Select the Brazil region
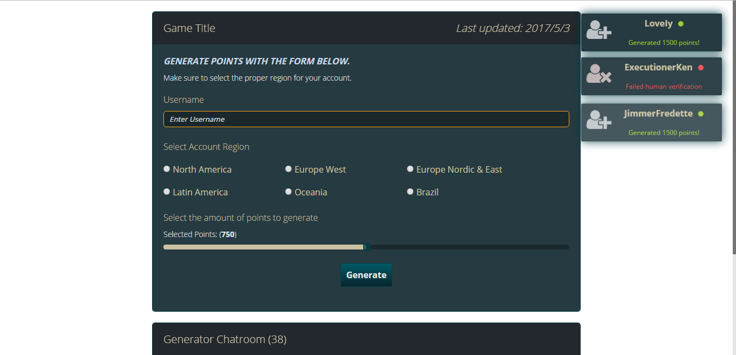 [410, 192]
